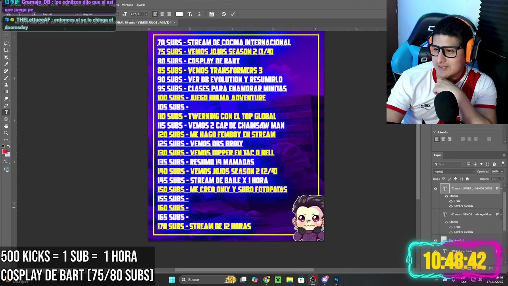Select the Rectangular Marquee tool
Viewport: 508px width, 286px height.
[6, 37]
